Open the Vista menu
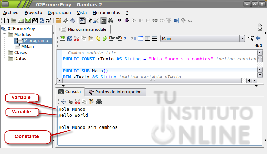 point(82,13)
